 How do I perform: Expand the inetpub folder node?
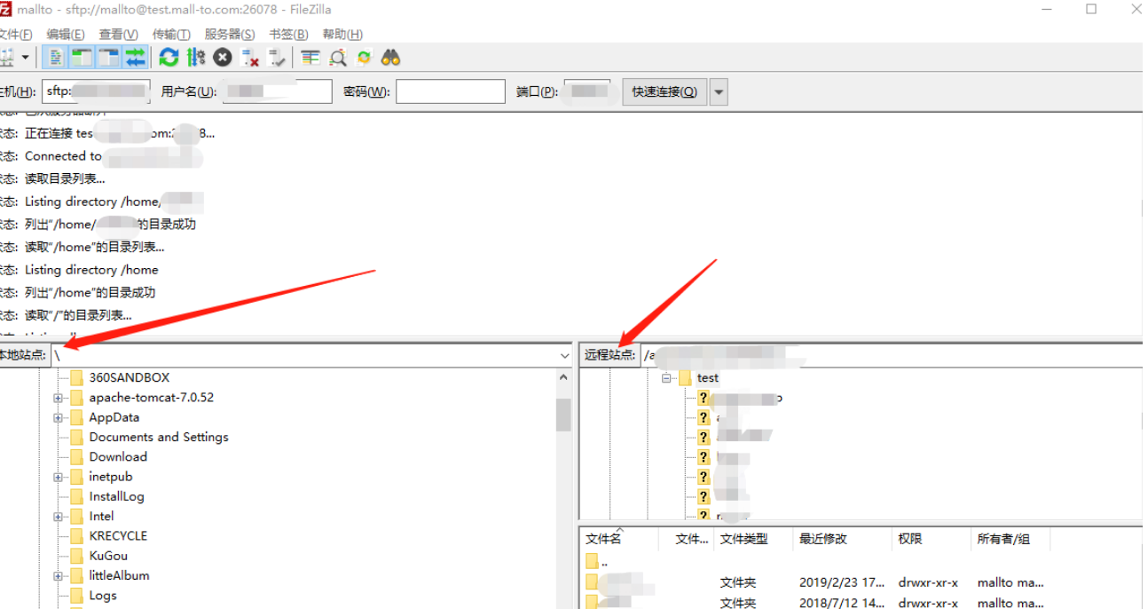click(58, 477)
